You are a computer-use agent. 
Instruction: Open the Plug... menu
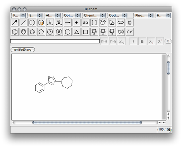[x=143, y=15]
